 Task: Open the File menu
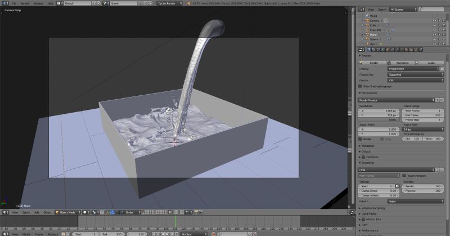click(x=13, y=3)
